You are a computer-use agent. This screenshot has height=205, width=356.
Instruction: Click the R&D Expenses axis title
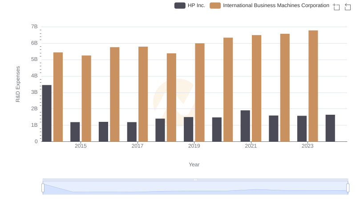[x=18, y=84]
